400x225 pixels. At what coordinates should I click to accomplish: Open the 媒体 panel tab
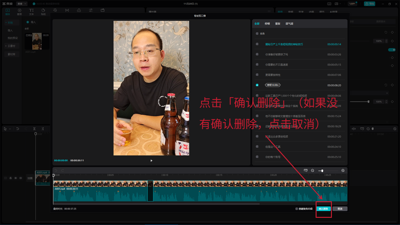click(x=8, y=12)
